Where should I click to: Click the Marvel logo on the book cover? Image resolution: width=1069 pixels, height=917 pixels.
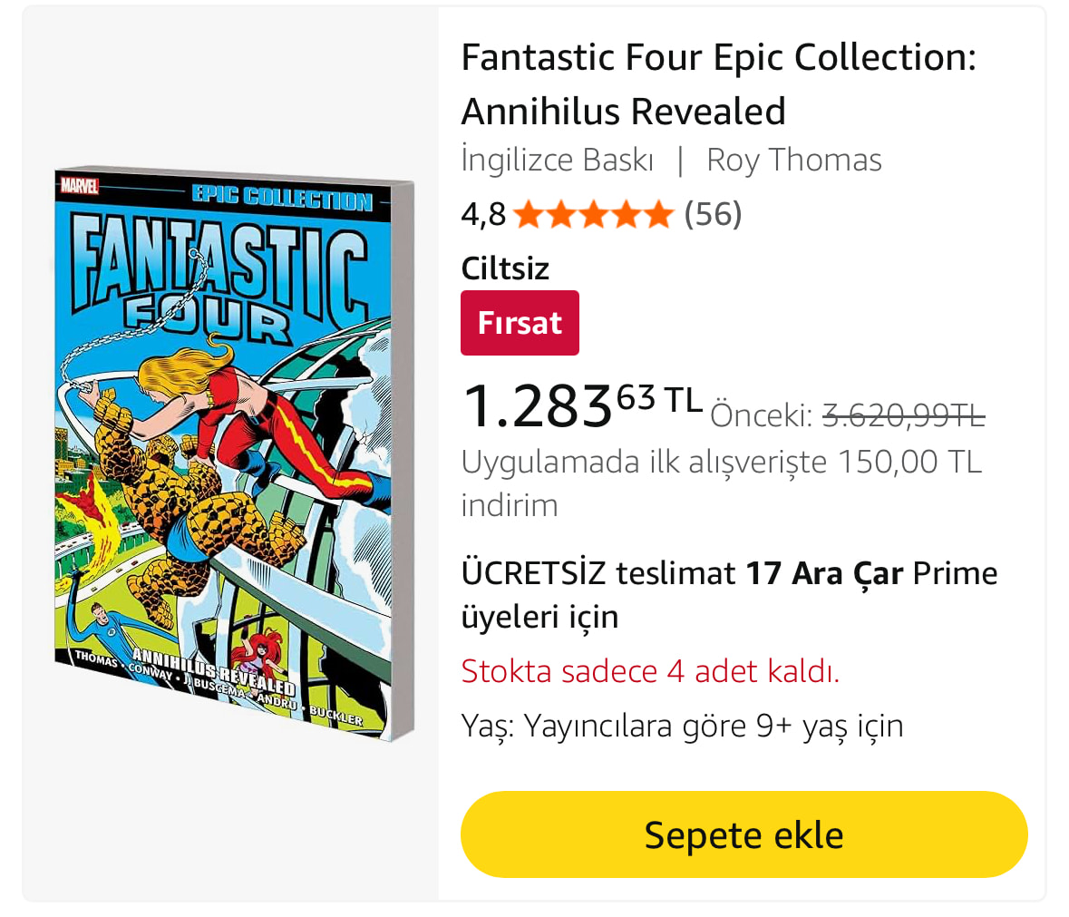79,185
